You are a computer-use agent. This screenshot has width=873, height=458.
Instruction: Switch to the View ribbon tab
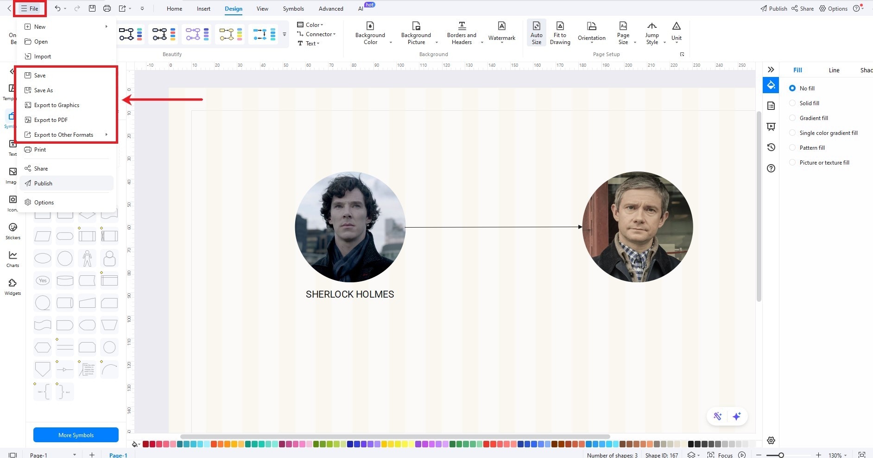click(262, 9)
